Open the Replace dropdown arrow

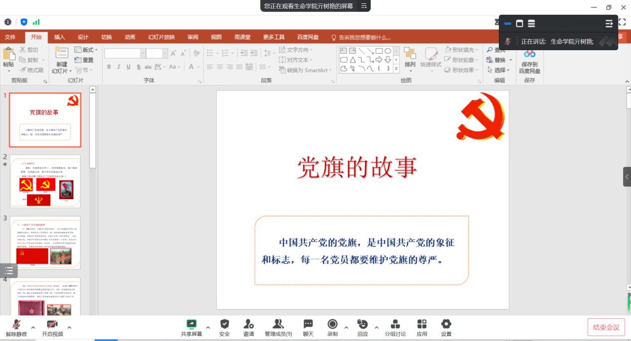510,60
